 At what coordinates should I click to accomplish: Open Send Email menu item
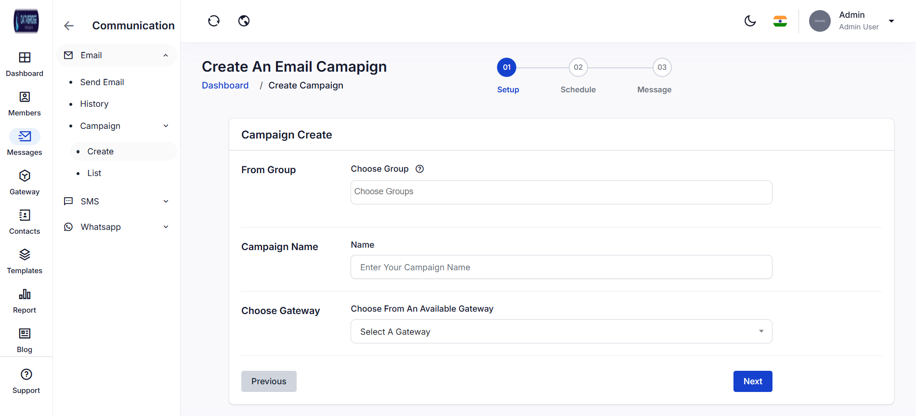pyautogui.click(x=102, y=82)
